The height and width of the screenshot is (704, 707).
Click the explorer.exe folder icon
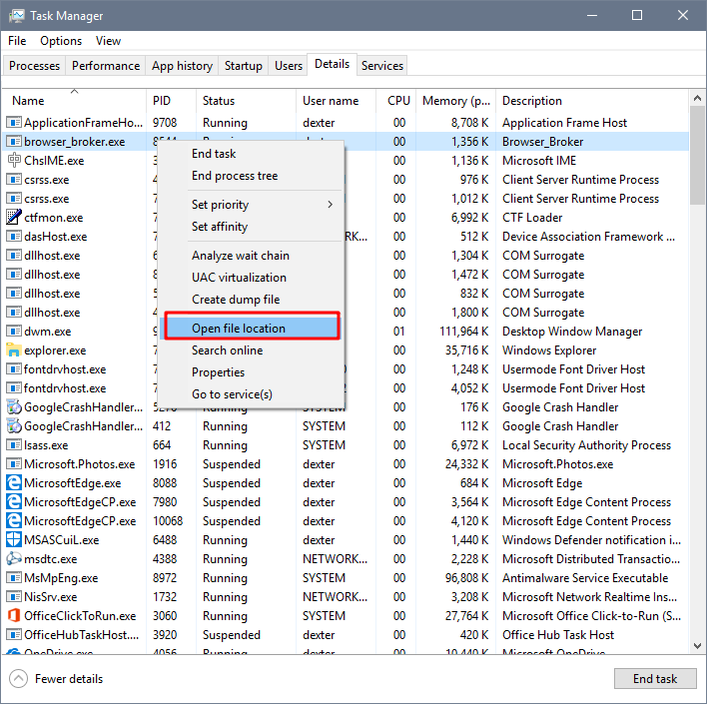tap(14, 350)
